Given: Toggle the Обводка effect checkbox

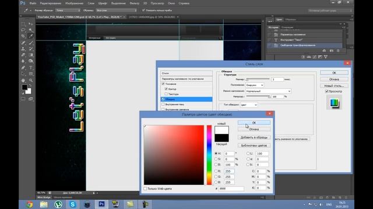Looking at the screenshot, I should 163,99.
